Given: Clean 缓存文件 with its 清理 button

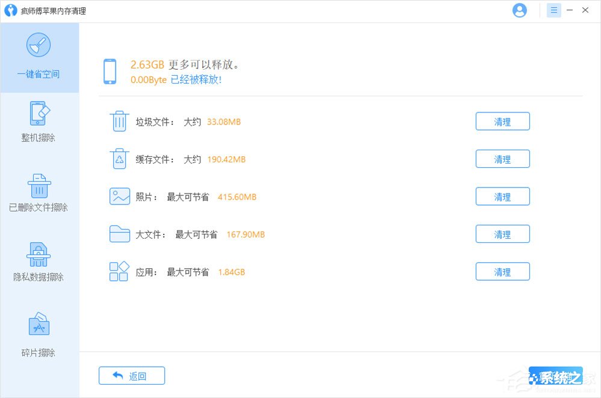Looking at the screenshot, I should click(502, 159).
